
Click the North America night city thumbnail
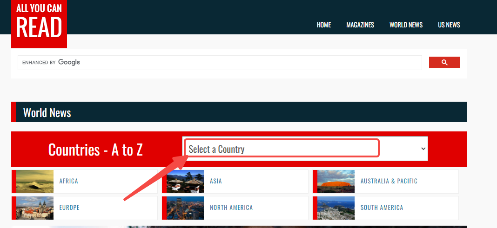pos(185,208)
